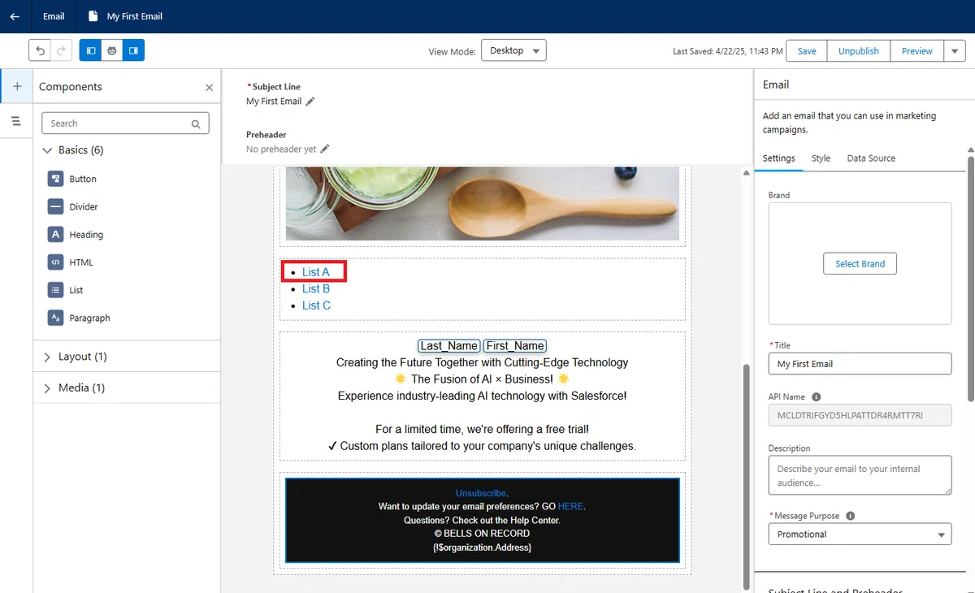This screenshot has width=975, height=593.
Task: Select the Last_Name merge field
Action: [449, 346]
